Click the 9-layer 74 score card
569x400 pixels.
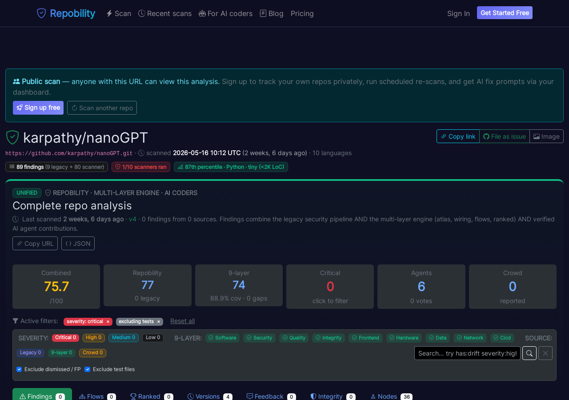(x=239, y=285)
